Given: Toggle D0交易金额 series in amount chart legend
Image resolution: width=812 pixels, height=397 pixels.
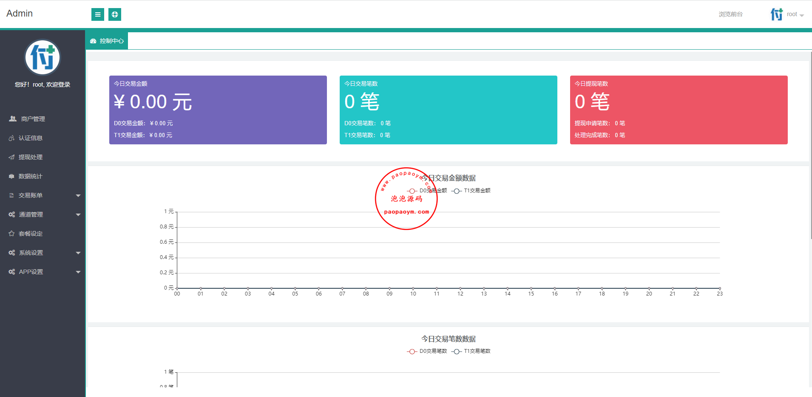Looking at the screenshot, I should tap(427, 191).
